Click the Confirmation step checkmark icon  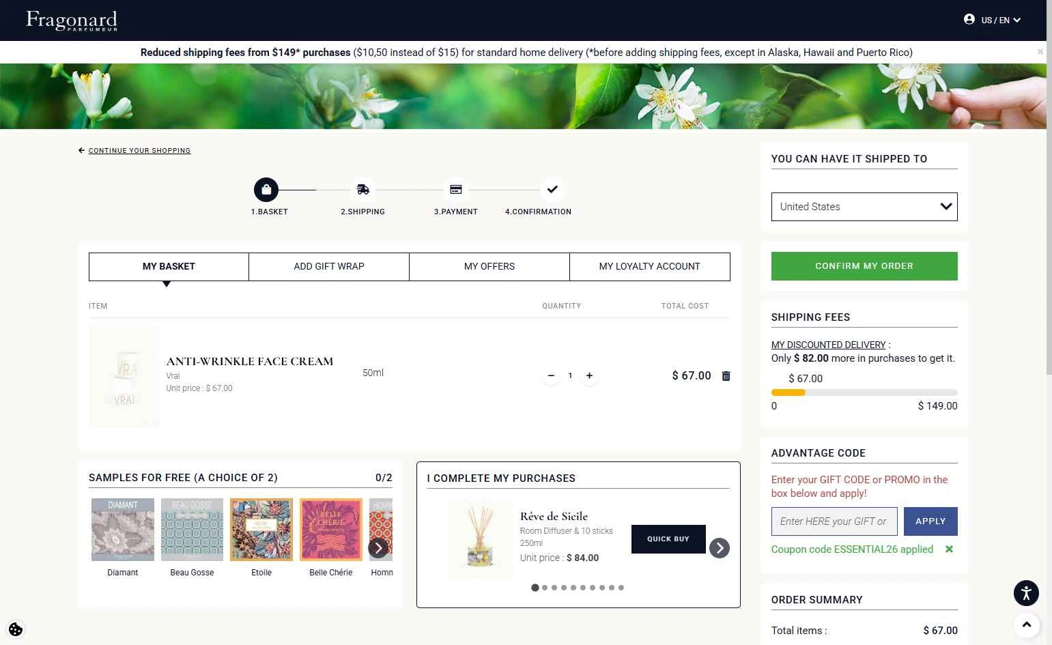coord(552,190)
